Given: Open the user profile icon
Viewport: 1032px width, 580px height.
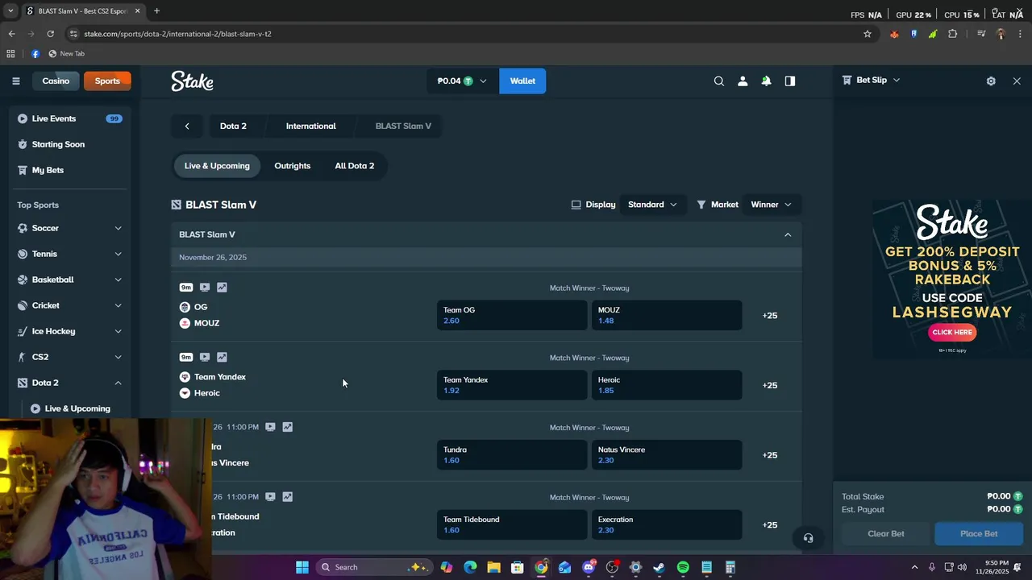Looking at the screenshot, I should 743,81.
